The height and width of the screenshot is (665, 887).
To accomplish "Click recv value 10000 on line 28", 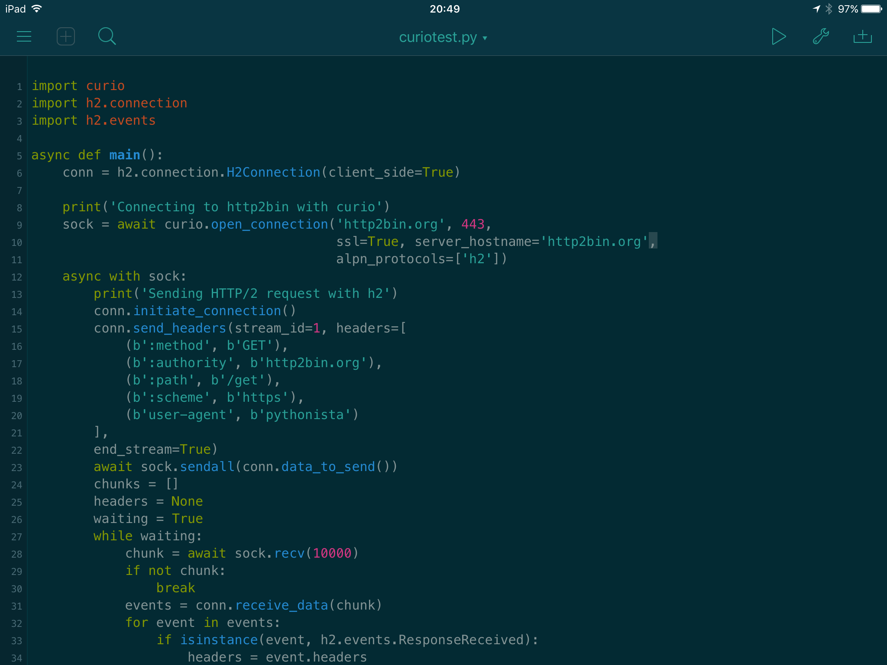I will [x=332, y=553].
